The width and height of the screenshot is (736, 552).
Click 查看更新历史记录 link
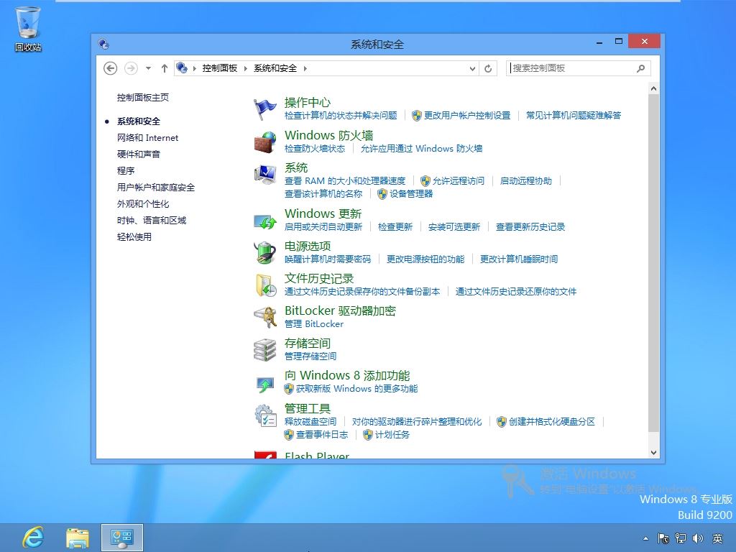pos(530,227)
